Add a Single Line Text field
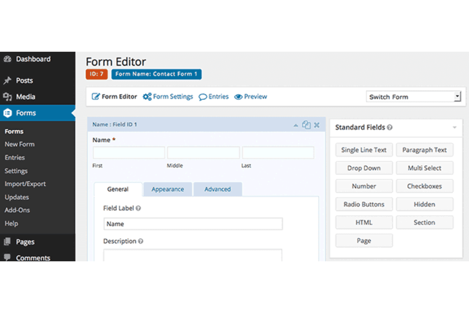Viewport: 469px width, 313px height. click(x=364, y=150)
